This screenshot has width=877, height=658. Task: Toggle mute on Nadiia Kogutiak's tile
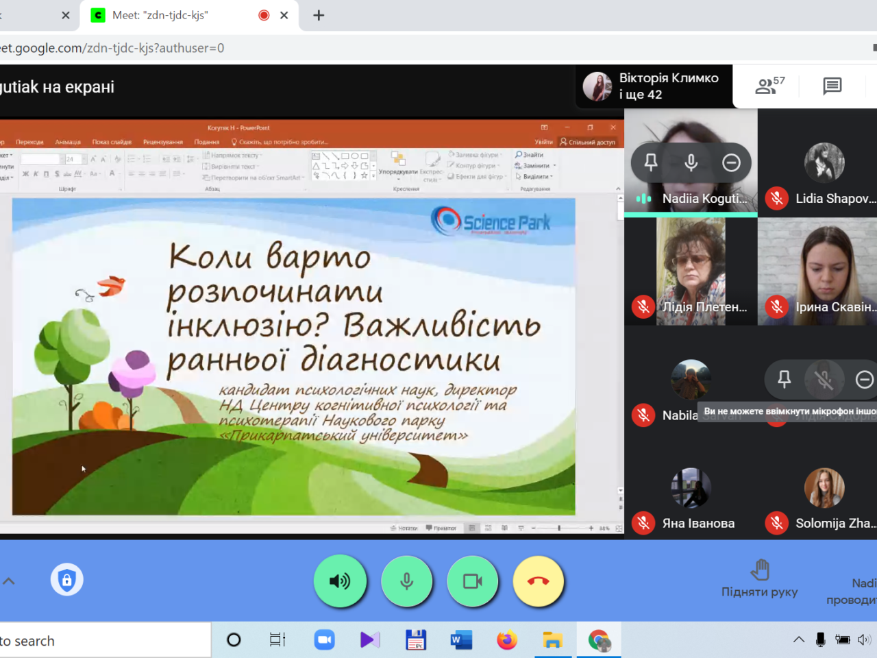(691, 162)
